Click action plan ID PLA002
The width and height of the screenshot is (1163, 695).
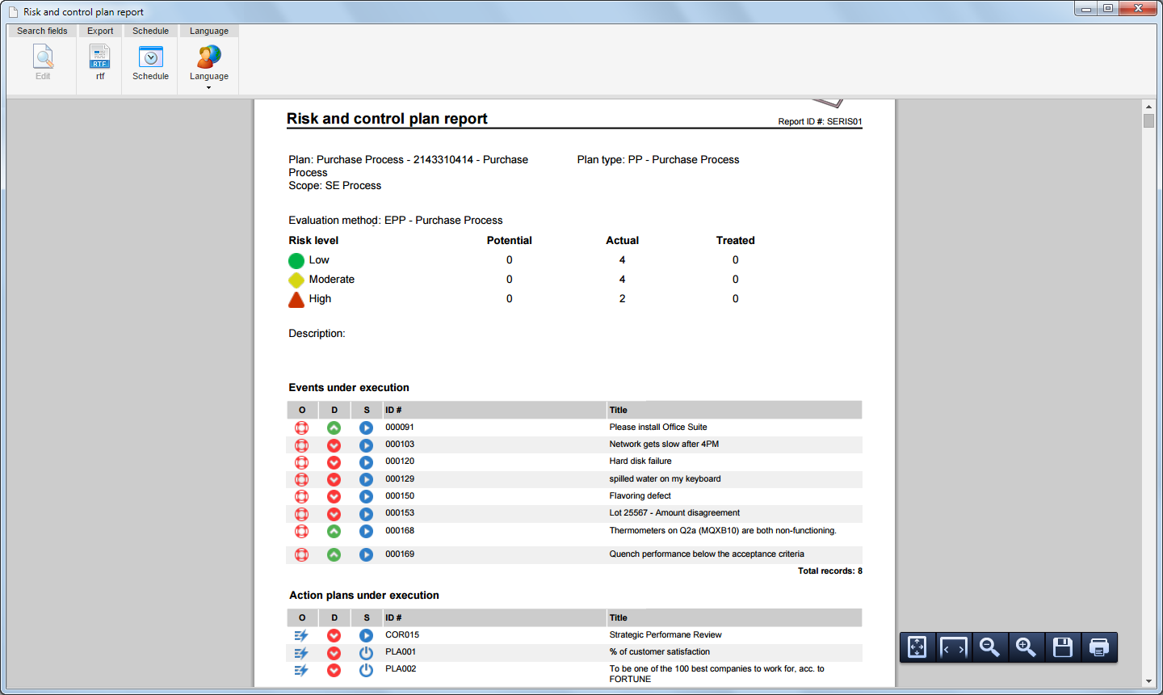pyautogui.click(x=401, y=669)
